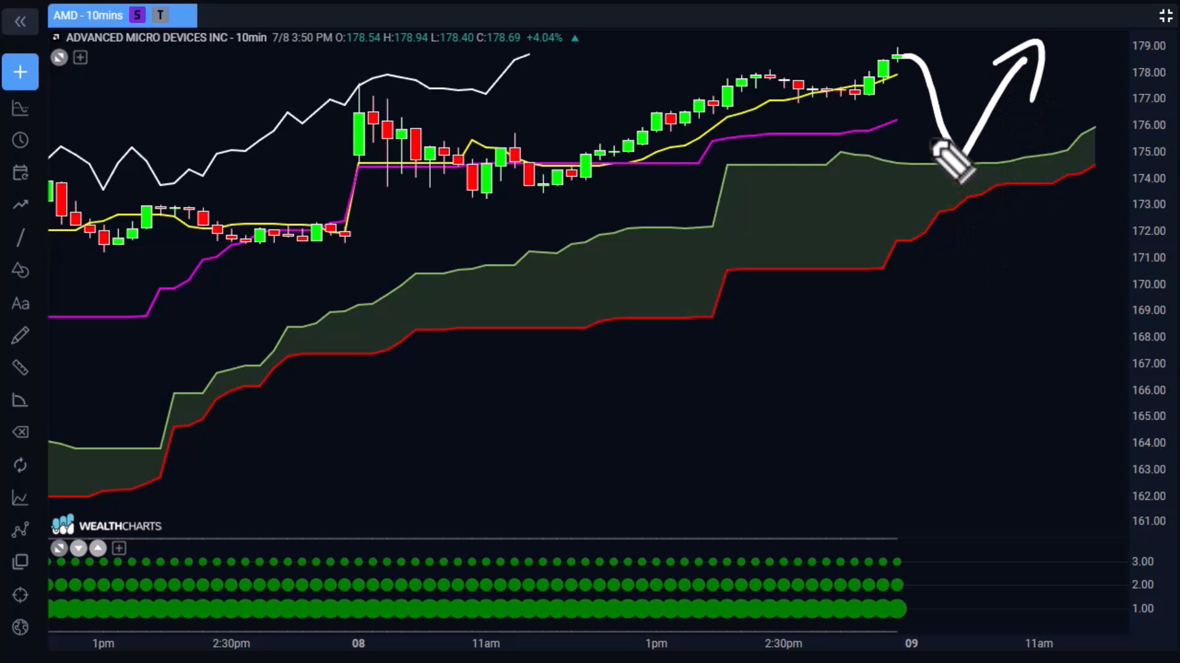The width and height of the screenshot is (1180, 663).
Task: Open the globe icon in sidebar
Action: (20, 627)
